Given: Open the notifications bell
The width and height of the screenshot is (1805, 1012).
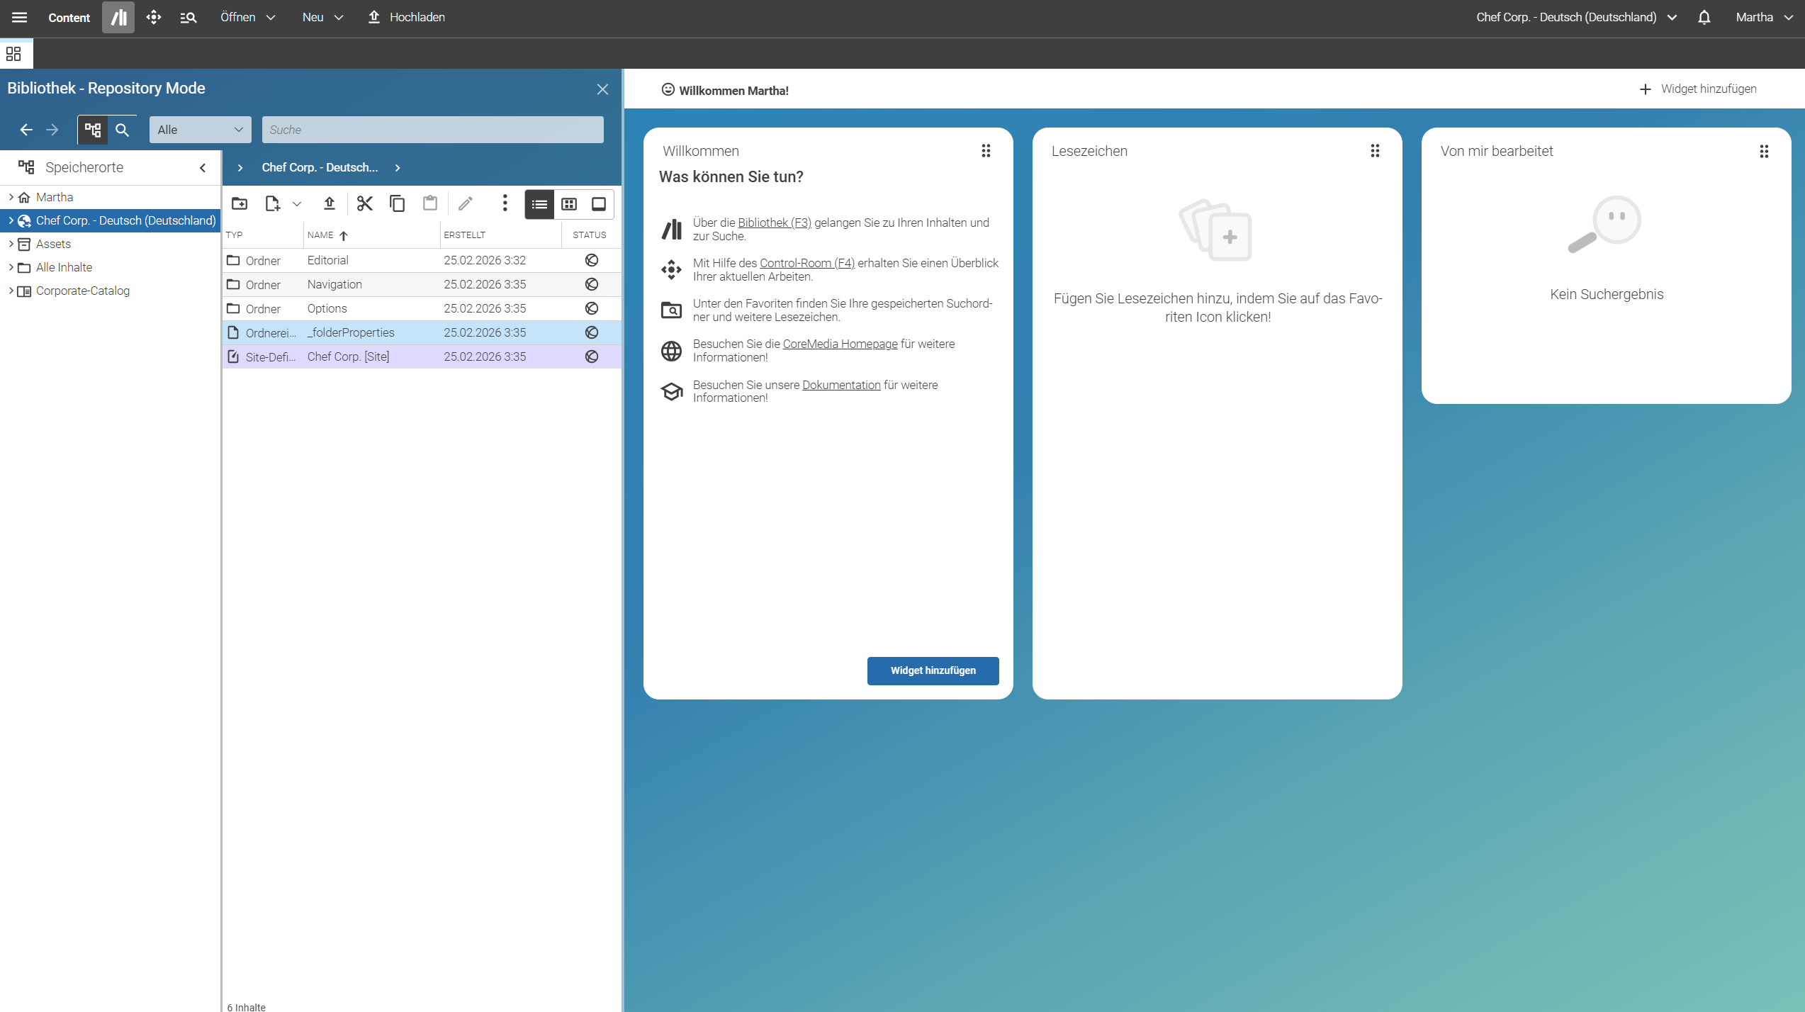Looking at the screenshot, I should point(1704,17).
